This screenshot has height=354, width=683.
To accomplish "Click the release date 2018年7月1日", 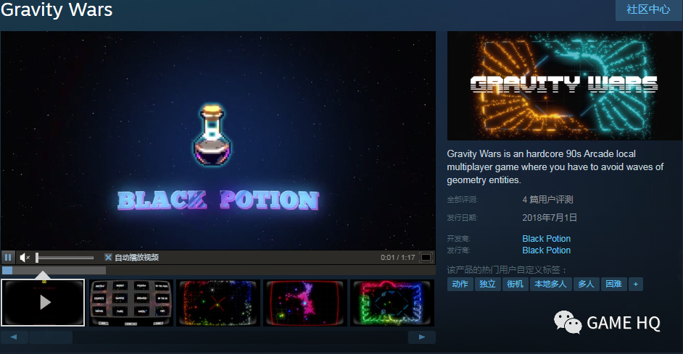I will click(x=550, y=217).
